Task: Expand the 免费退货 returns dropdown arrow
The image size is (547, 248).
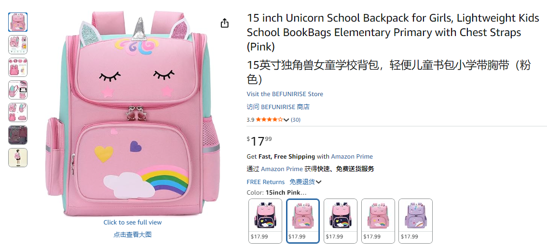Action: tap(319, 182)
